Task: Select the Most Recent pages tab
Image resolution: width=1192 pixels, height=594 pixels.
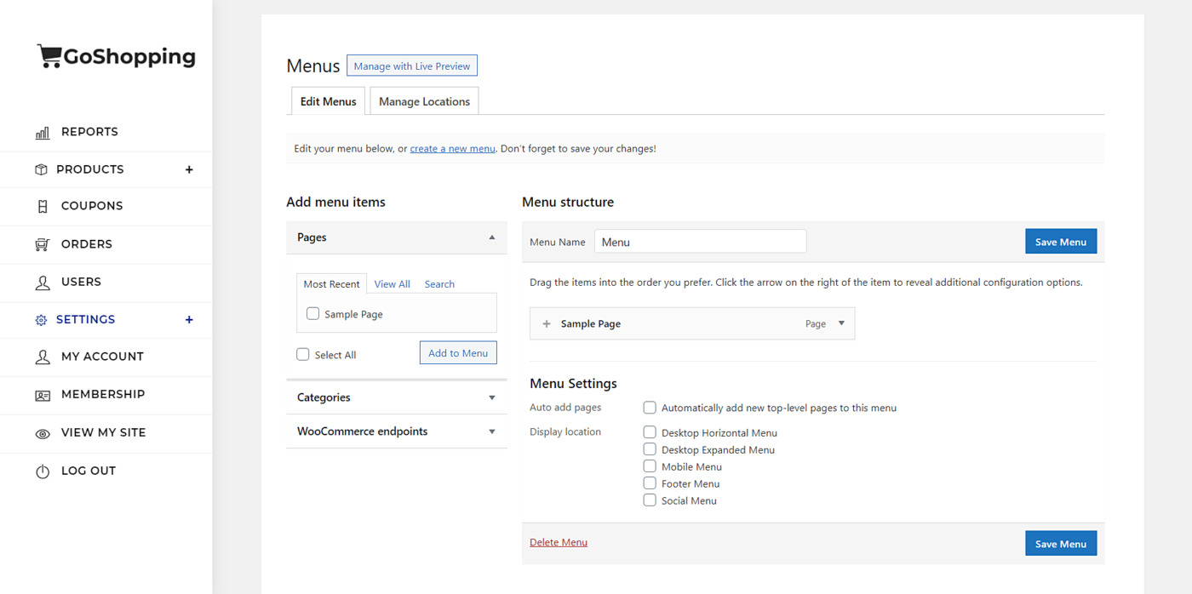Action: [332, 284]
